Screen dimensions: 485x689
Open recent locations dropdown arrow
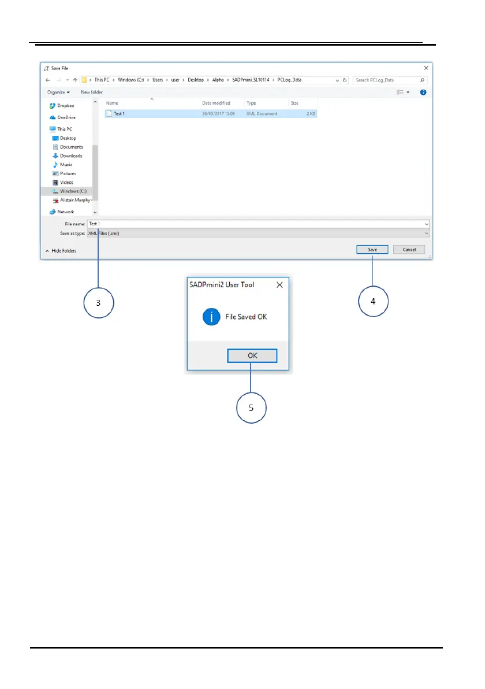67,80
